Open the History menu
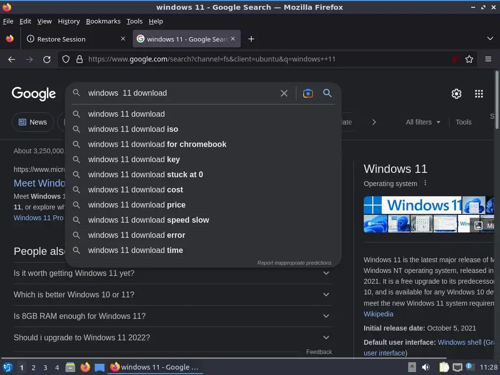 pyautogui.click(x=69, y=21)
